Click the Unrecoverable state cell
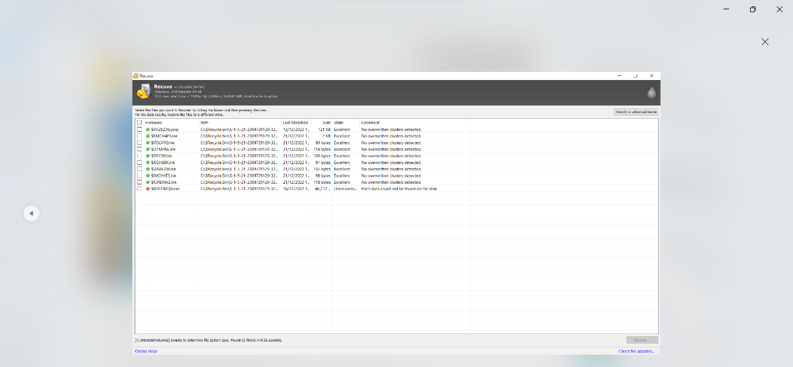Image resolution: width=793 pixels, height=367 pixels. pyautogui.click(x=345, y=188)
